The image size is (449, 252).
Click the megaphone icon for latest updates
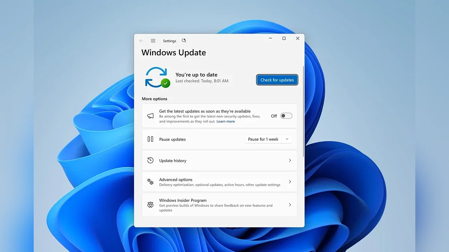click(150, 116)
